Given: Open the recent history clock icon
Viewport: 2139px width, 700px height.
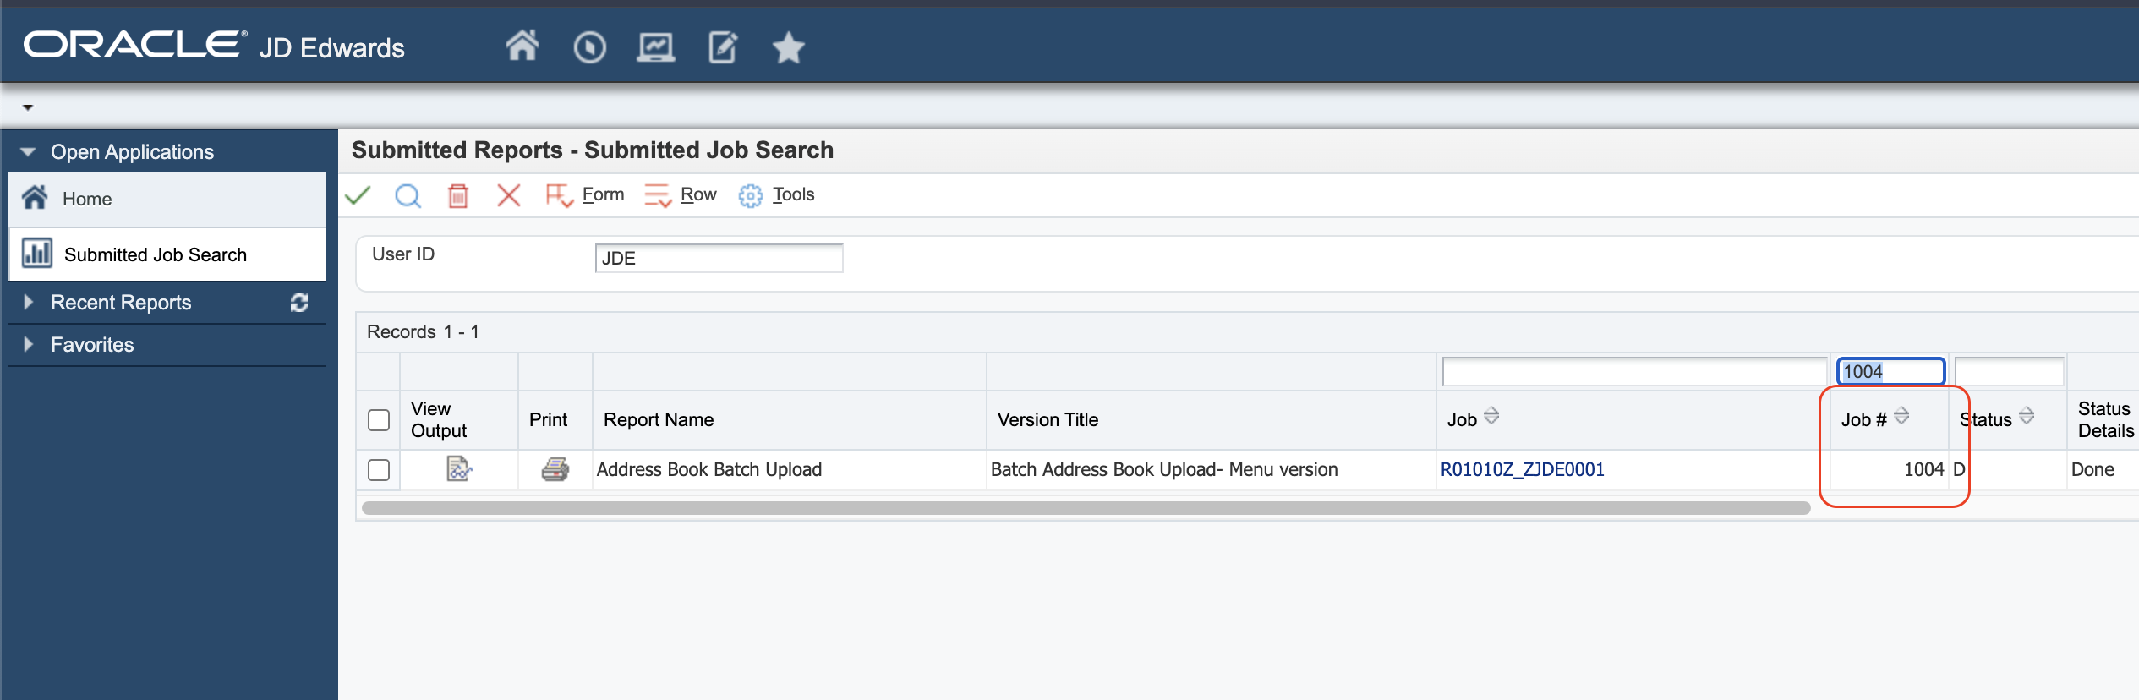Looking at the screenshot, I should pyautogui.click(x=589, y=47).
